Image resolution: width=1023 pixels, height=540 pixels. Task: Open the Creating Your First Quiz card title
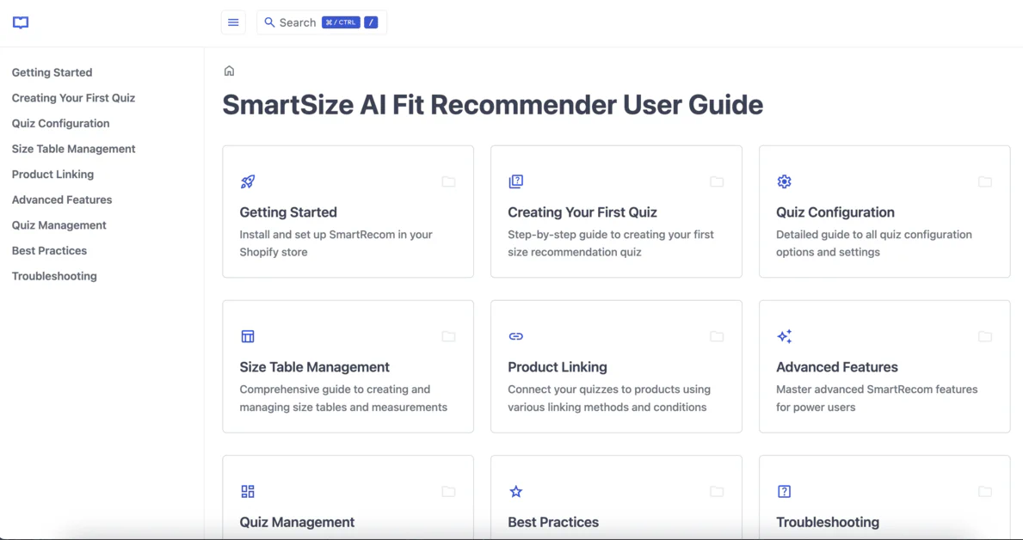point(582,212)
